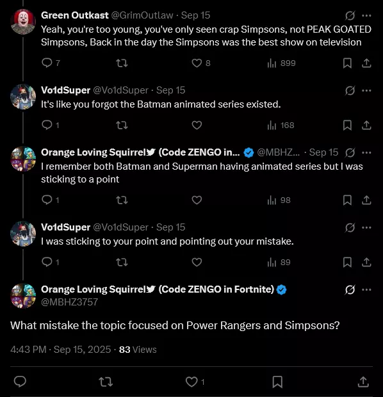Click Grok icon on Green Outkast's tweet
This screenshot has height=397, width=383.
point(350,15)
